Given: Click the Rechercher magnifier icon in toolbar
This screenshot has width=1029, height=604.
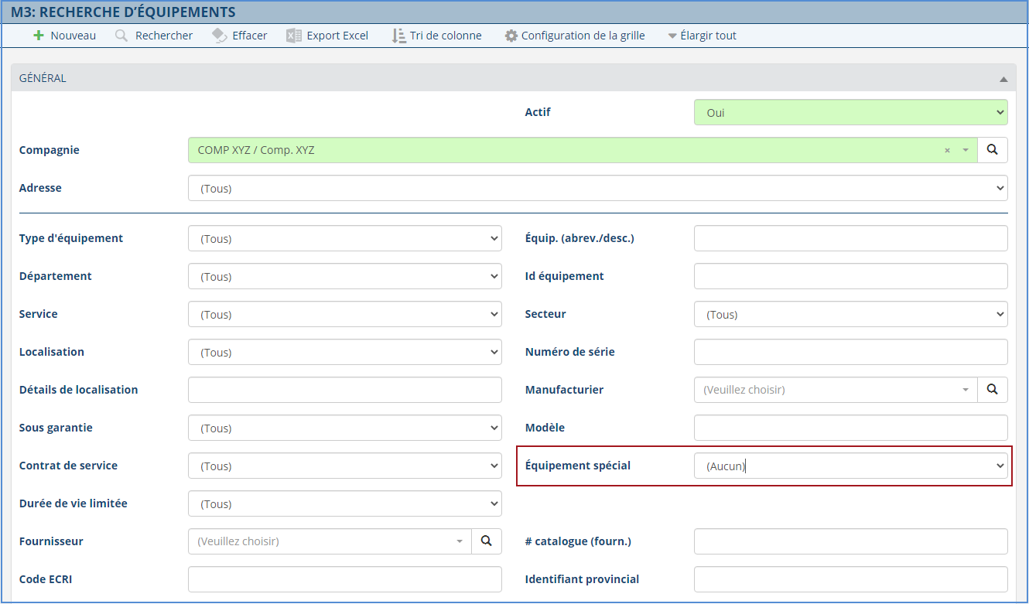Looking at the screenshot, I should tap(121, 36).
